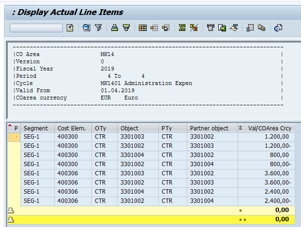301x227 pixels.
Task: Click the subtotal icon on light yellow row
Action: 11,210
